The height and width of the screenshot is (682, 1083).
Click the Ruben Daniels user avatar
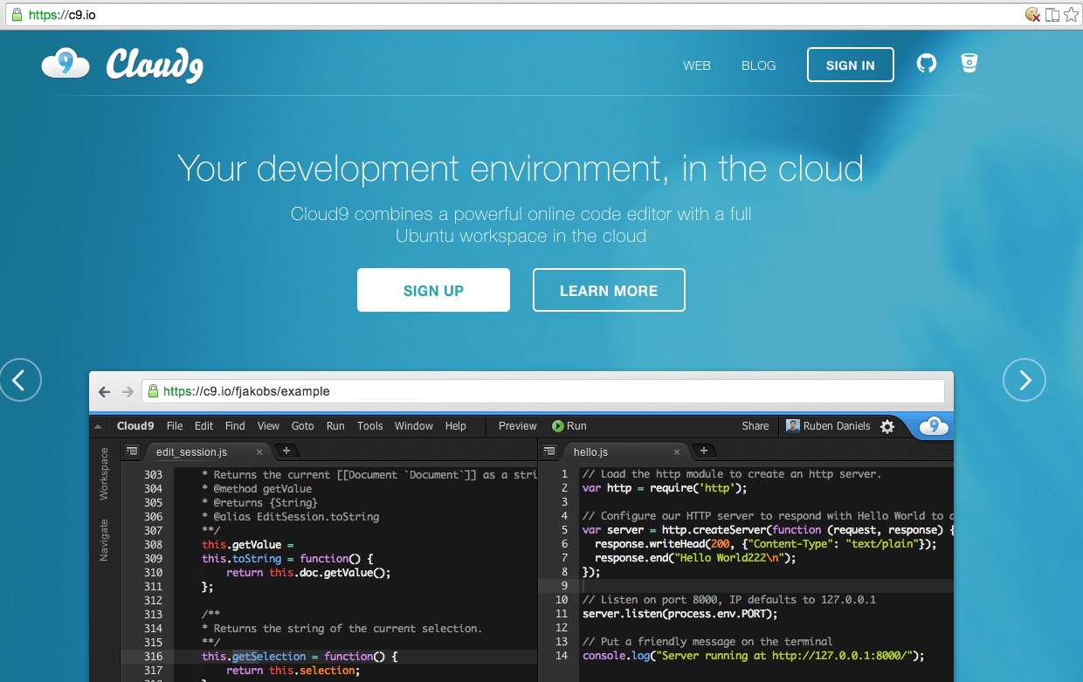pyautogui.click(x=793, y=426)
